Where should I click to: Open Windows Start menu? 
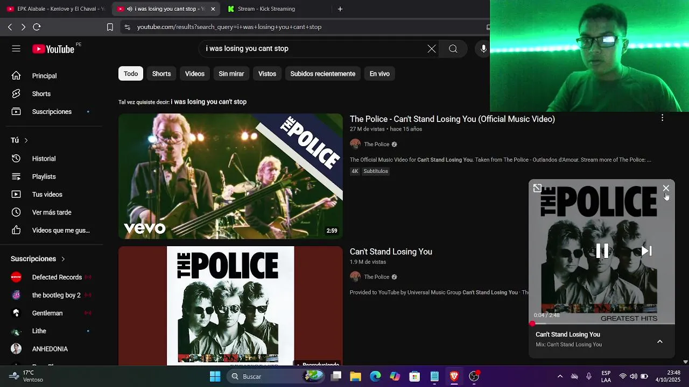pyautogui.click(x=215, y=376)
